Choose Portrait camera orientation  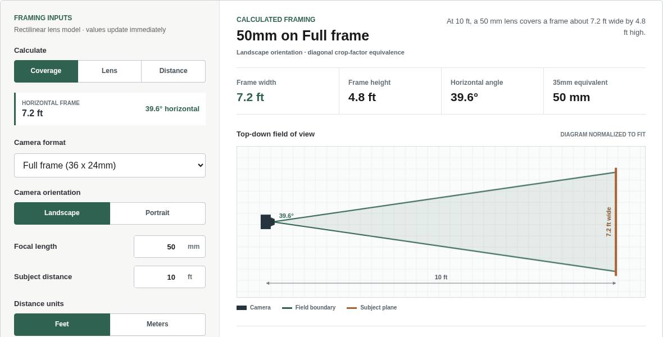pyautogui.click(x=157, y=213)
